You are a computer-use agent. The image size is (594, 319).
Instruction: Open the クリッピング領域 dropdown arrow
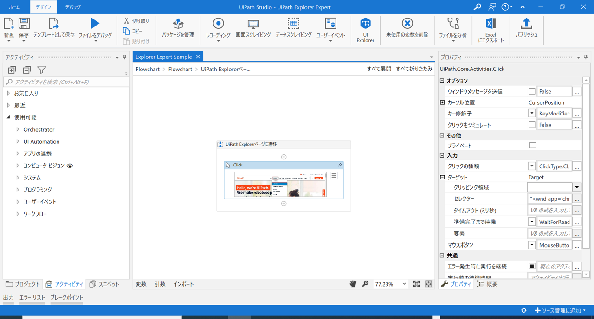coord(577,187)
